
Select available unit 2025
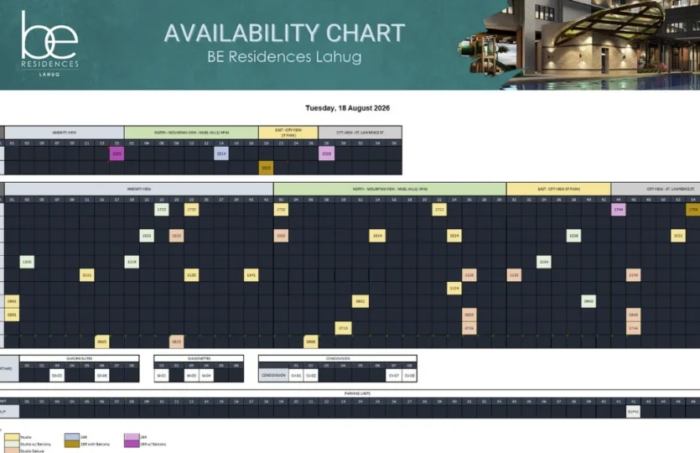click(x=117, y=154)
